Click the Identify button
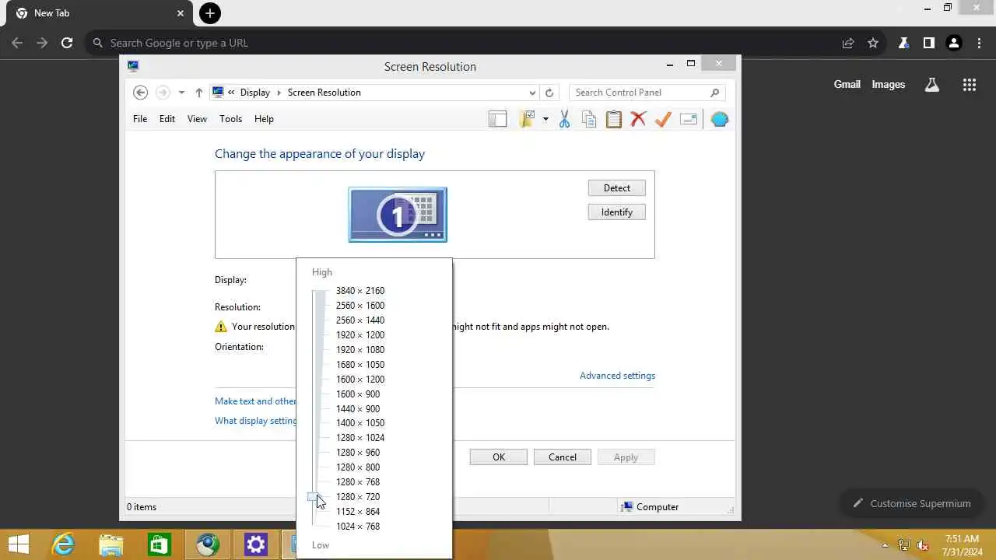Image resolution: width=996 pixels, height=560 pixels. pos(617,212)
